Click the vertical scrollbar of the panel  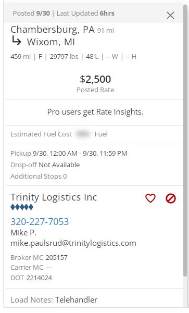pyautogui.click(x=185, y=141)
